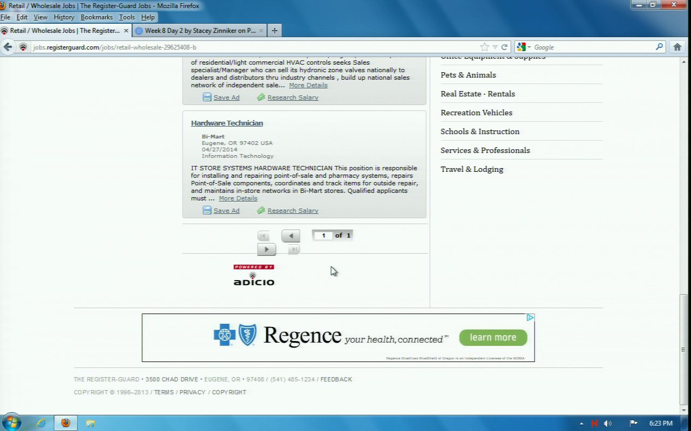Click the Windows Start button
The image size is (691, 431).
click(11, 422)
